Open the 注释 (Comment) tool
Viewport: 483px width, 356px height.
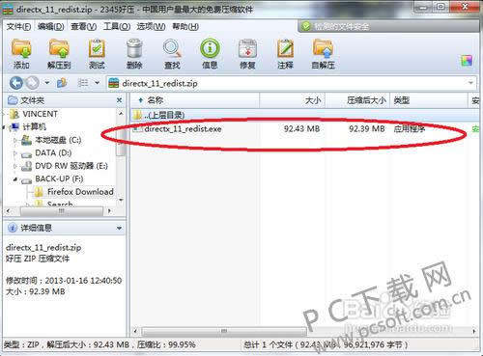(x=285, y=54)
